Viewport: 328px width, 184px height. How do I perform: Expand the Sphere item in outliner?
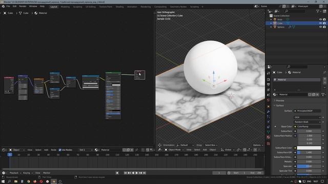[x=271, y=27]
